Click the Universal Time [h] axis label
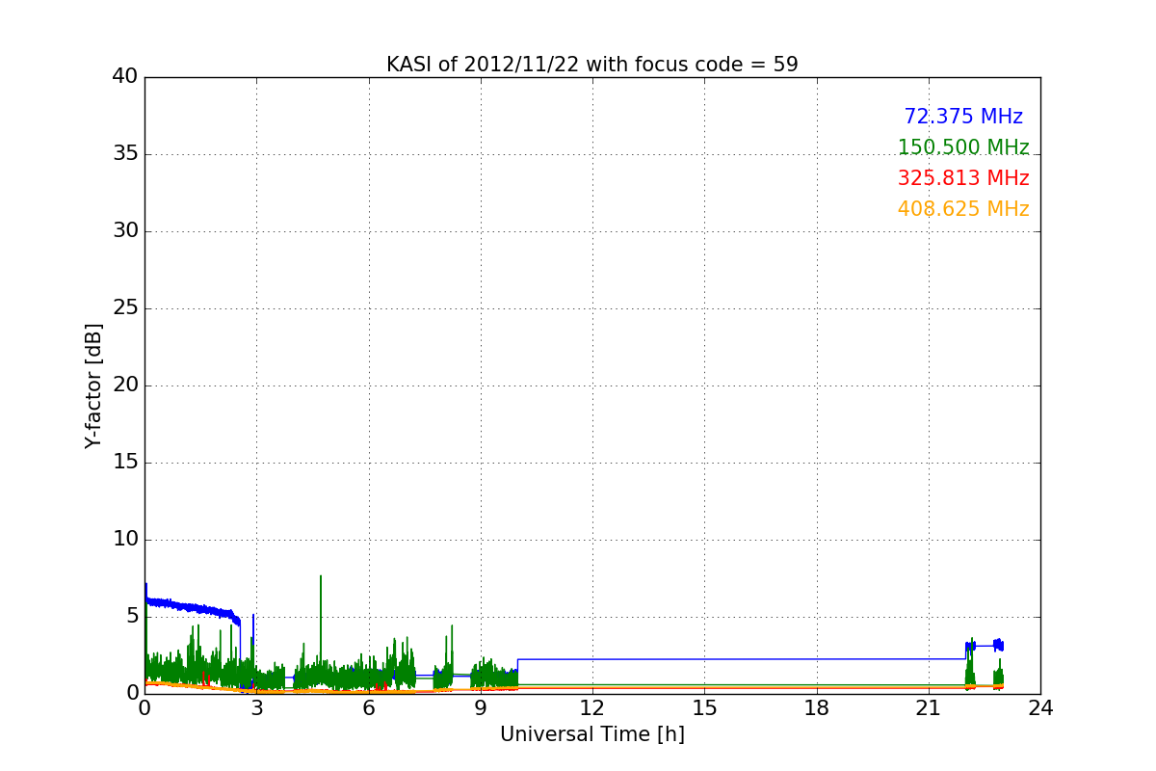The width and height of the screenshot is (1156, 771). point(591,734)
